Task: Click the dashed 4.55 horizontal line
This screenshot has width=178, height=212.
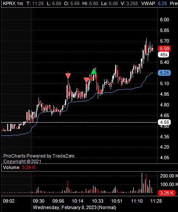Action: pyautogui.click(x=79, y=122)
